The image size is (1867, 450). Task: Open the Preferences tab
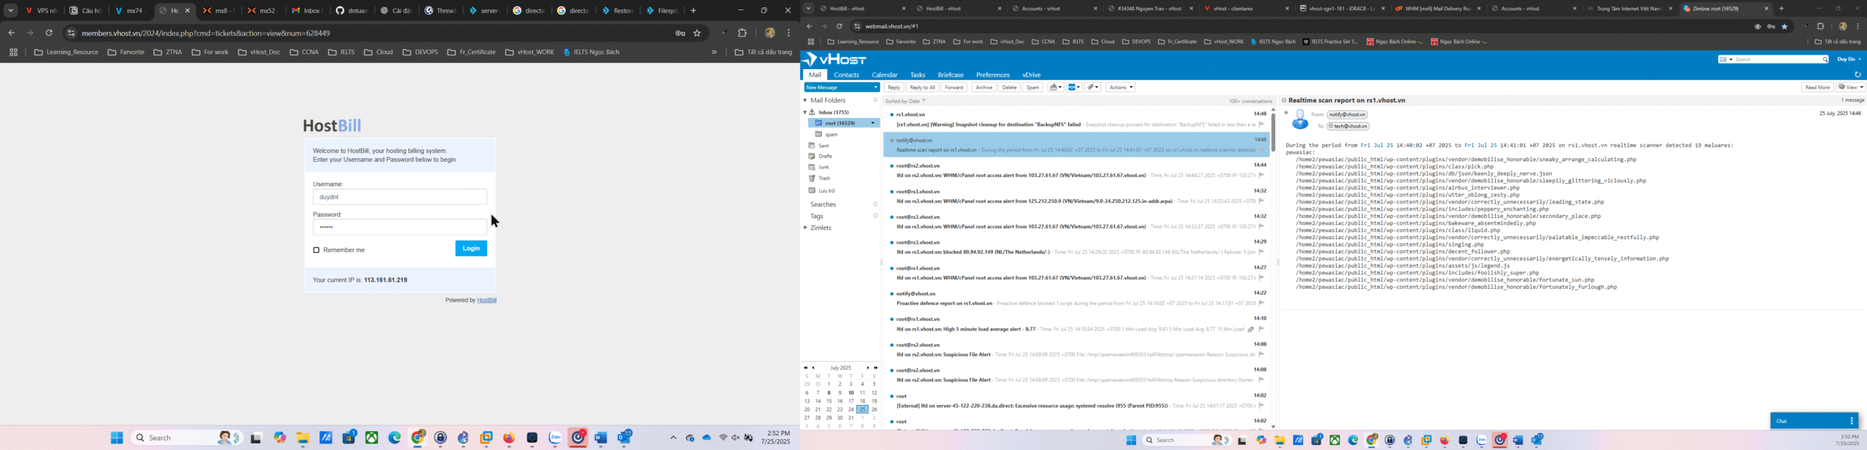(993, 75)
